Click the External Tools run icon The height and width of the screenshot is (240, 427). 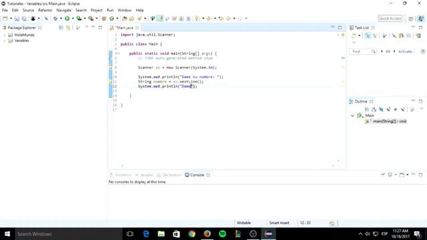click(91, 19)
